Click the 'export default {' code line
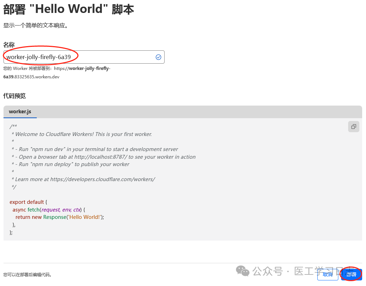Viewport: 366px width, 286px height. tap(28, 202)
